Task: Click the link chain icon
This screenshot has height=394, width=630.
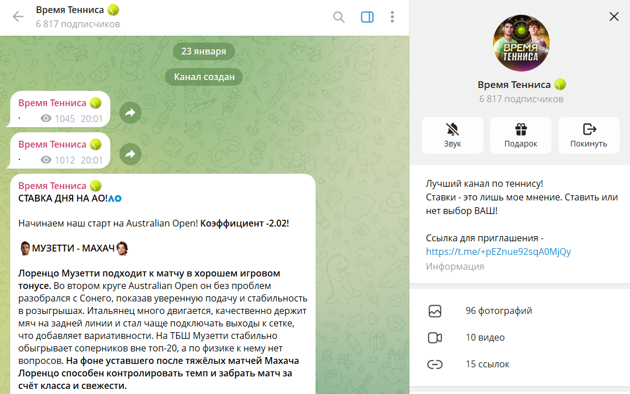Action: coord(435,364)
